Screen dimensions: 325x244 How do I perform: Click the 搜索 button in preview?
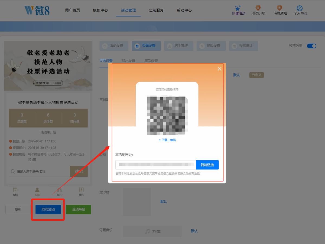[x=79, y=171]
